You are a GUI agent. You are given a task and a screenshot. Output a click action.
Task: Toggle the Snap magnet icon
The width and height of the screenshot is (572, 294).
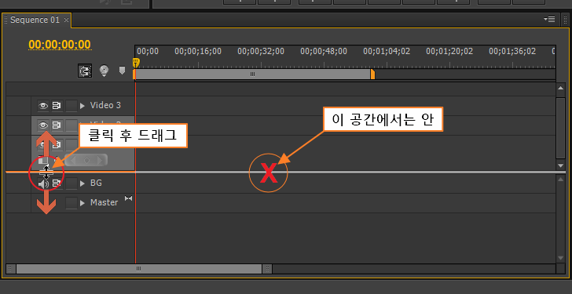pos(85,71)
